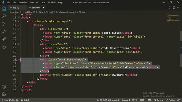The width and height of the screenshot is (182, 102).
Task: Split the editor right
Action: coord(174,8)
